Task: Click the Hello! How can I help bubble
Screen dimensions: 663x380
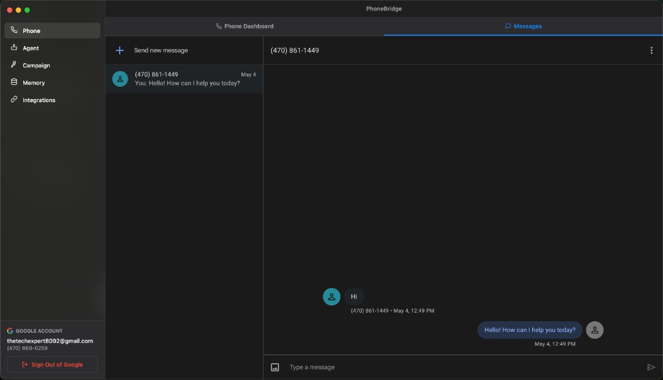Action: tap(530, 330)
